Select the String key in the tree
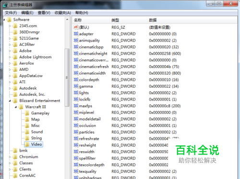Viewport: 240px width, 179px height. pyautogui.click(x=36, y=138)
